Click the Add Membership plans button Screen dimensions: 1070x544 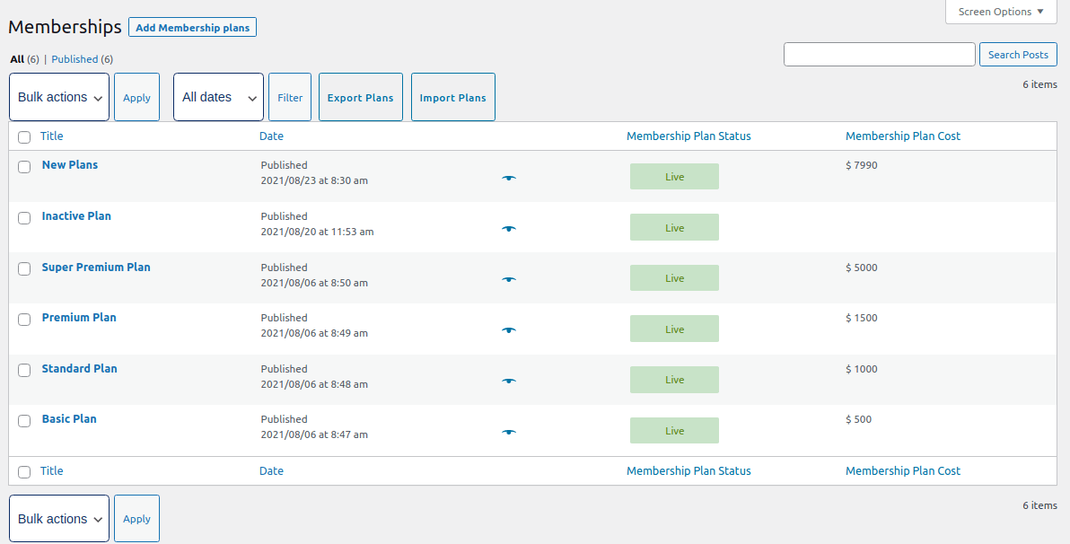tap(192, 27)
